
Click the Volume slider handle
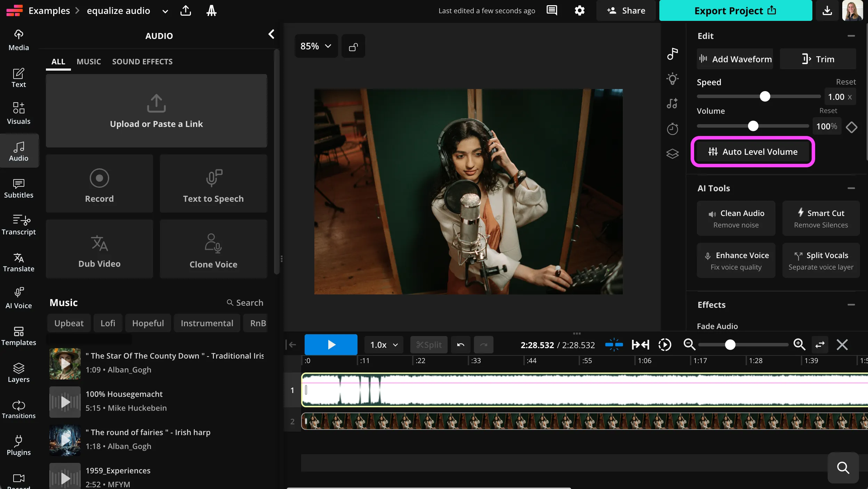tap(753, 126)
